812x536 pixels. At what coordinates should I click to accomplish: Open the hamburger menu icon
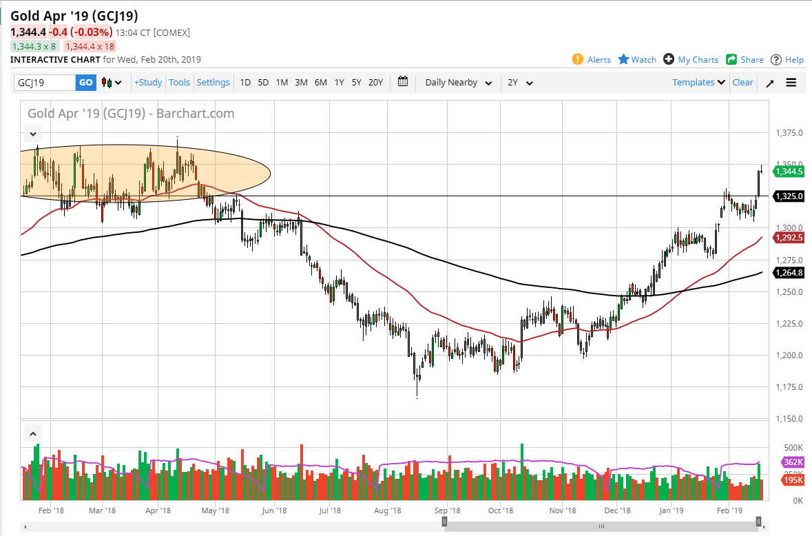pyautogui.click(x=791, y=83)
